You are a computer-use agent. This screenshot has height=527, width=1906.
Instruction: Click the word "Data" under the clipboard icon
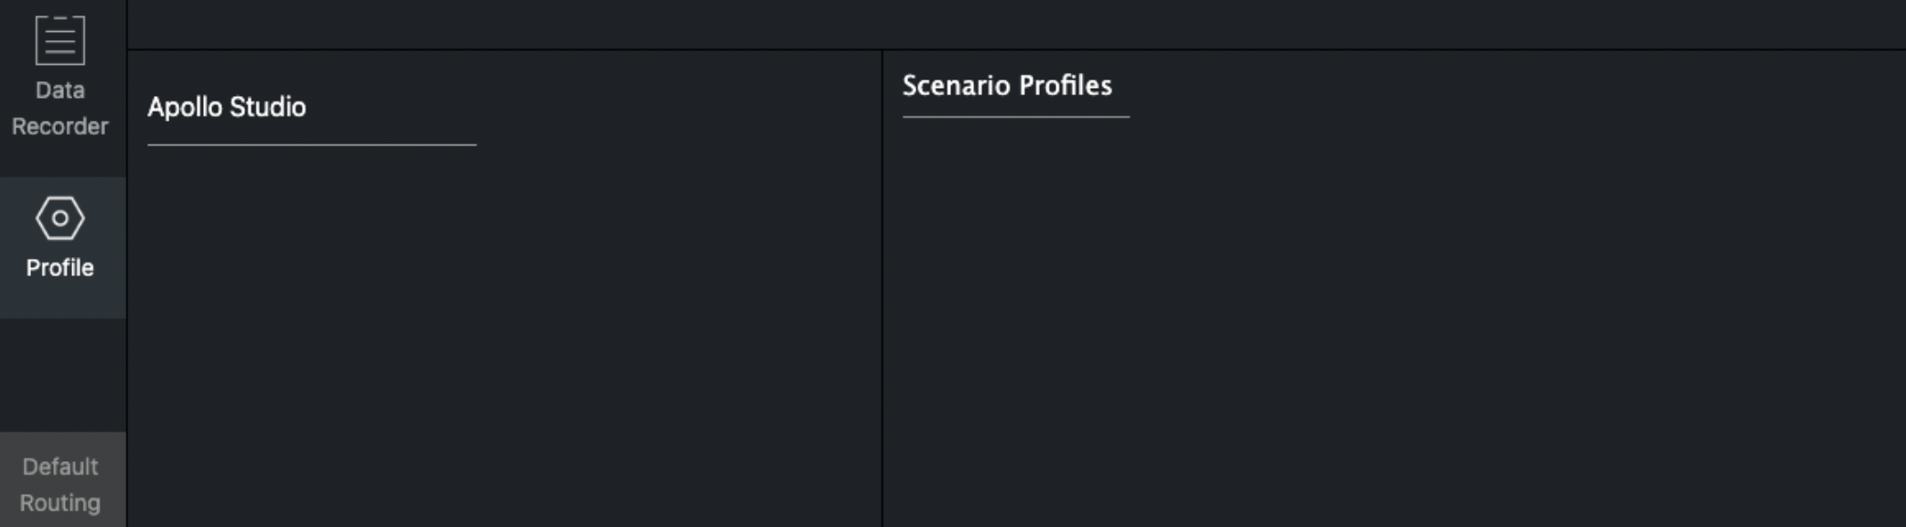60,91
